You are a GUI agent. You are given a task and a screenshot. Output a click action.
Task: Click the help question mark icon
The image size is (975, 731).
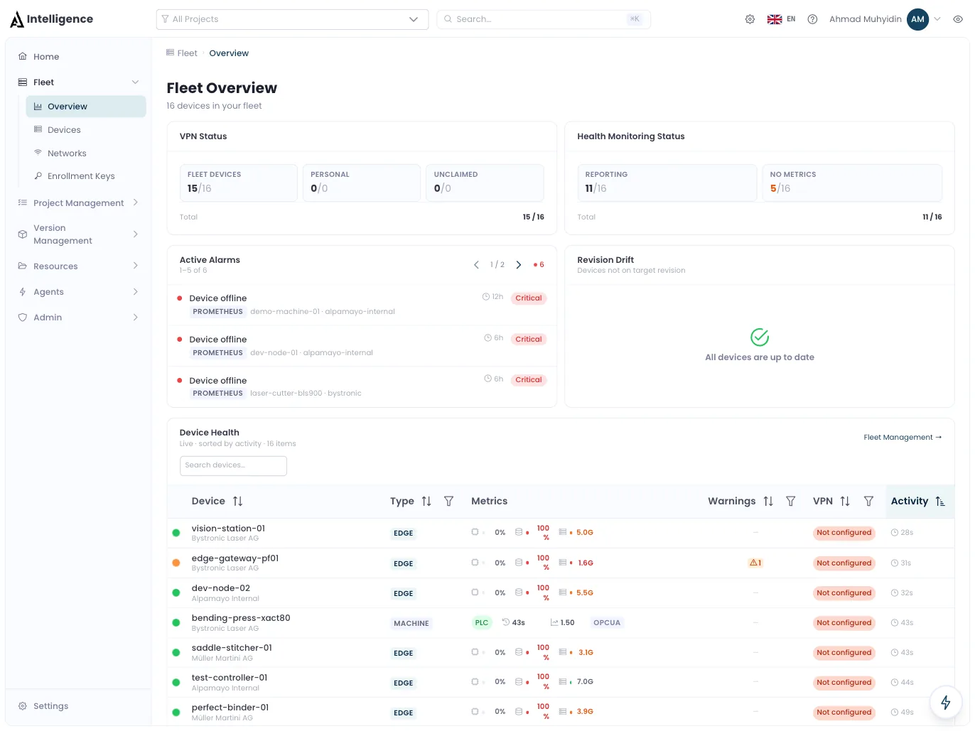(x=812, y=19)
